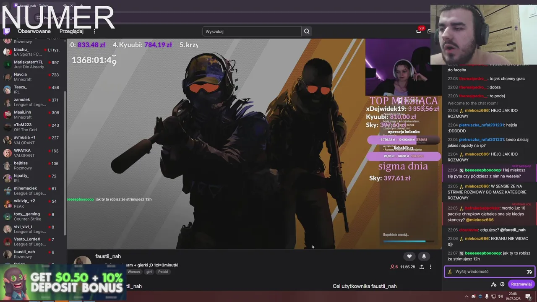This screenshot has height=302, width=537.
Task: Turn on stream notifications bell
Action: click(x=424, y=256)
